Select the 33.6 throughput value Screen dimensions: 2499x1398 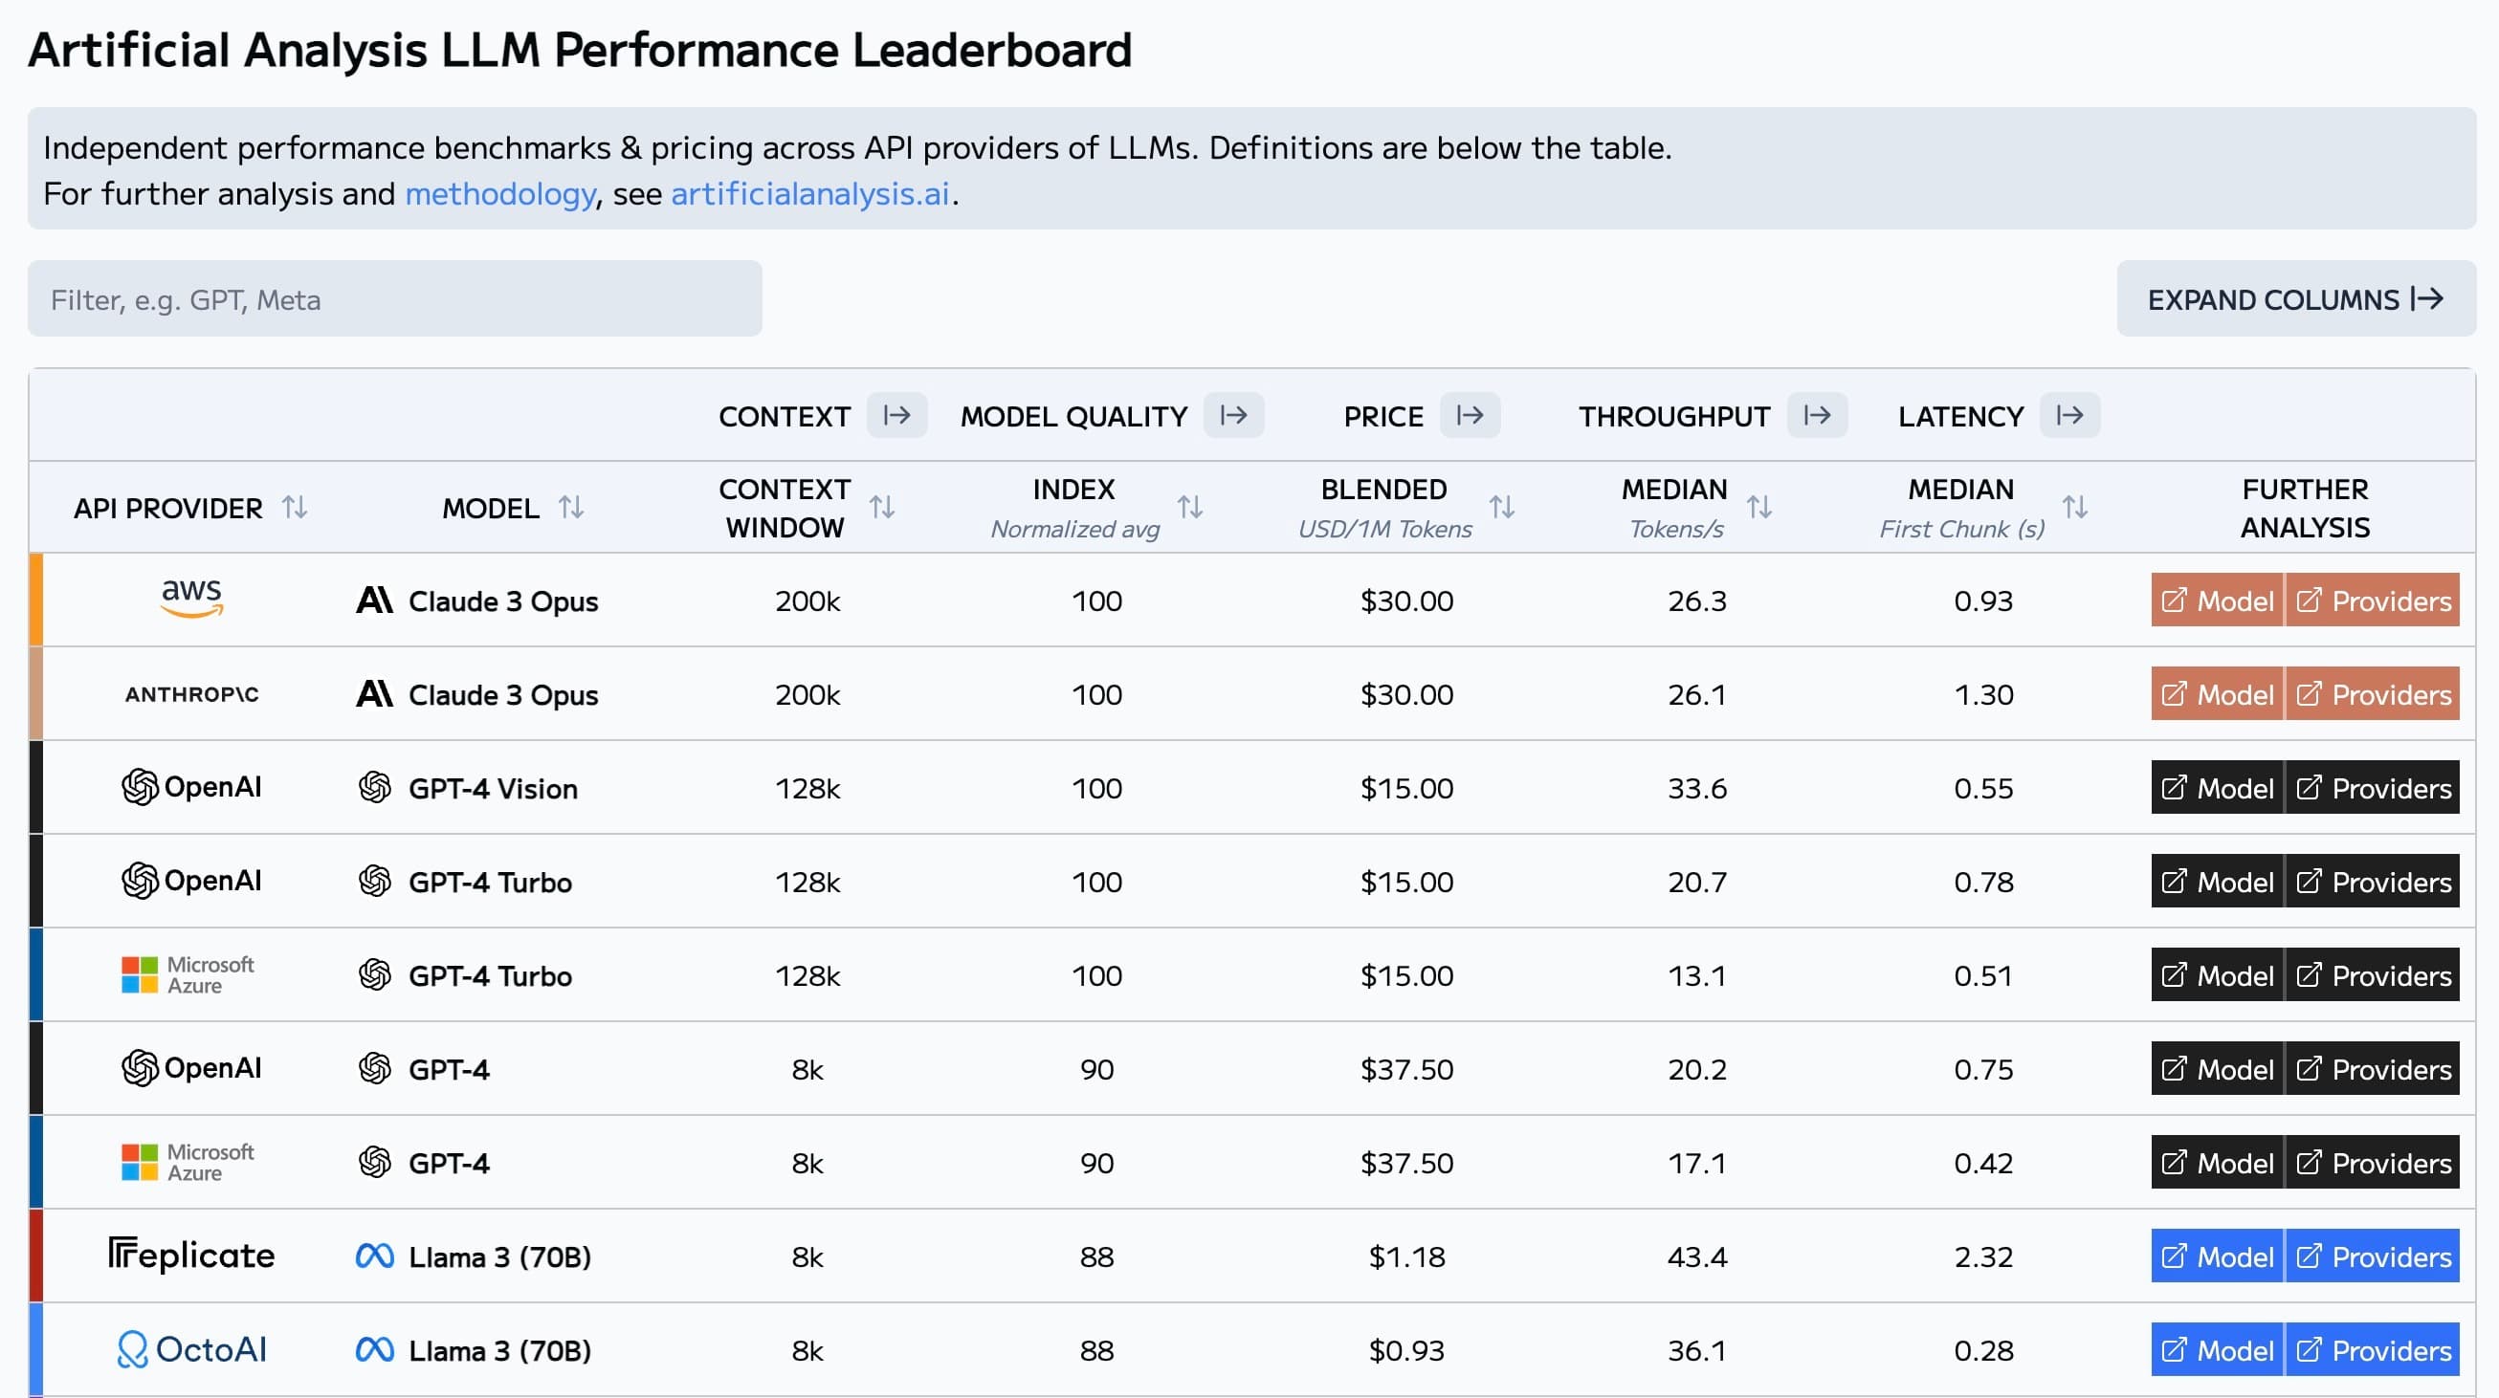point(1696,788)
